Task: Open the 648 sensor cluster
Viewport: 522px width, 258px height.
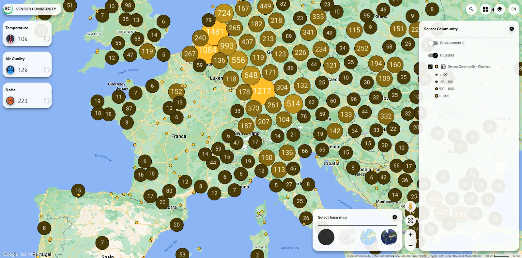Action: [x=251, y=75]
